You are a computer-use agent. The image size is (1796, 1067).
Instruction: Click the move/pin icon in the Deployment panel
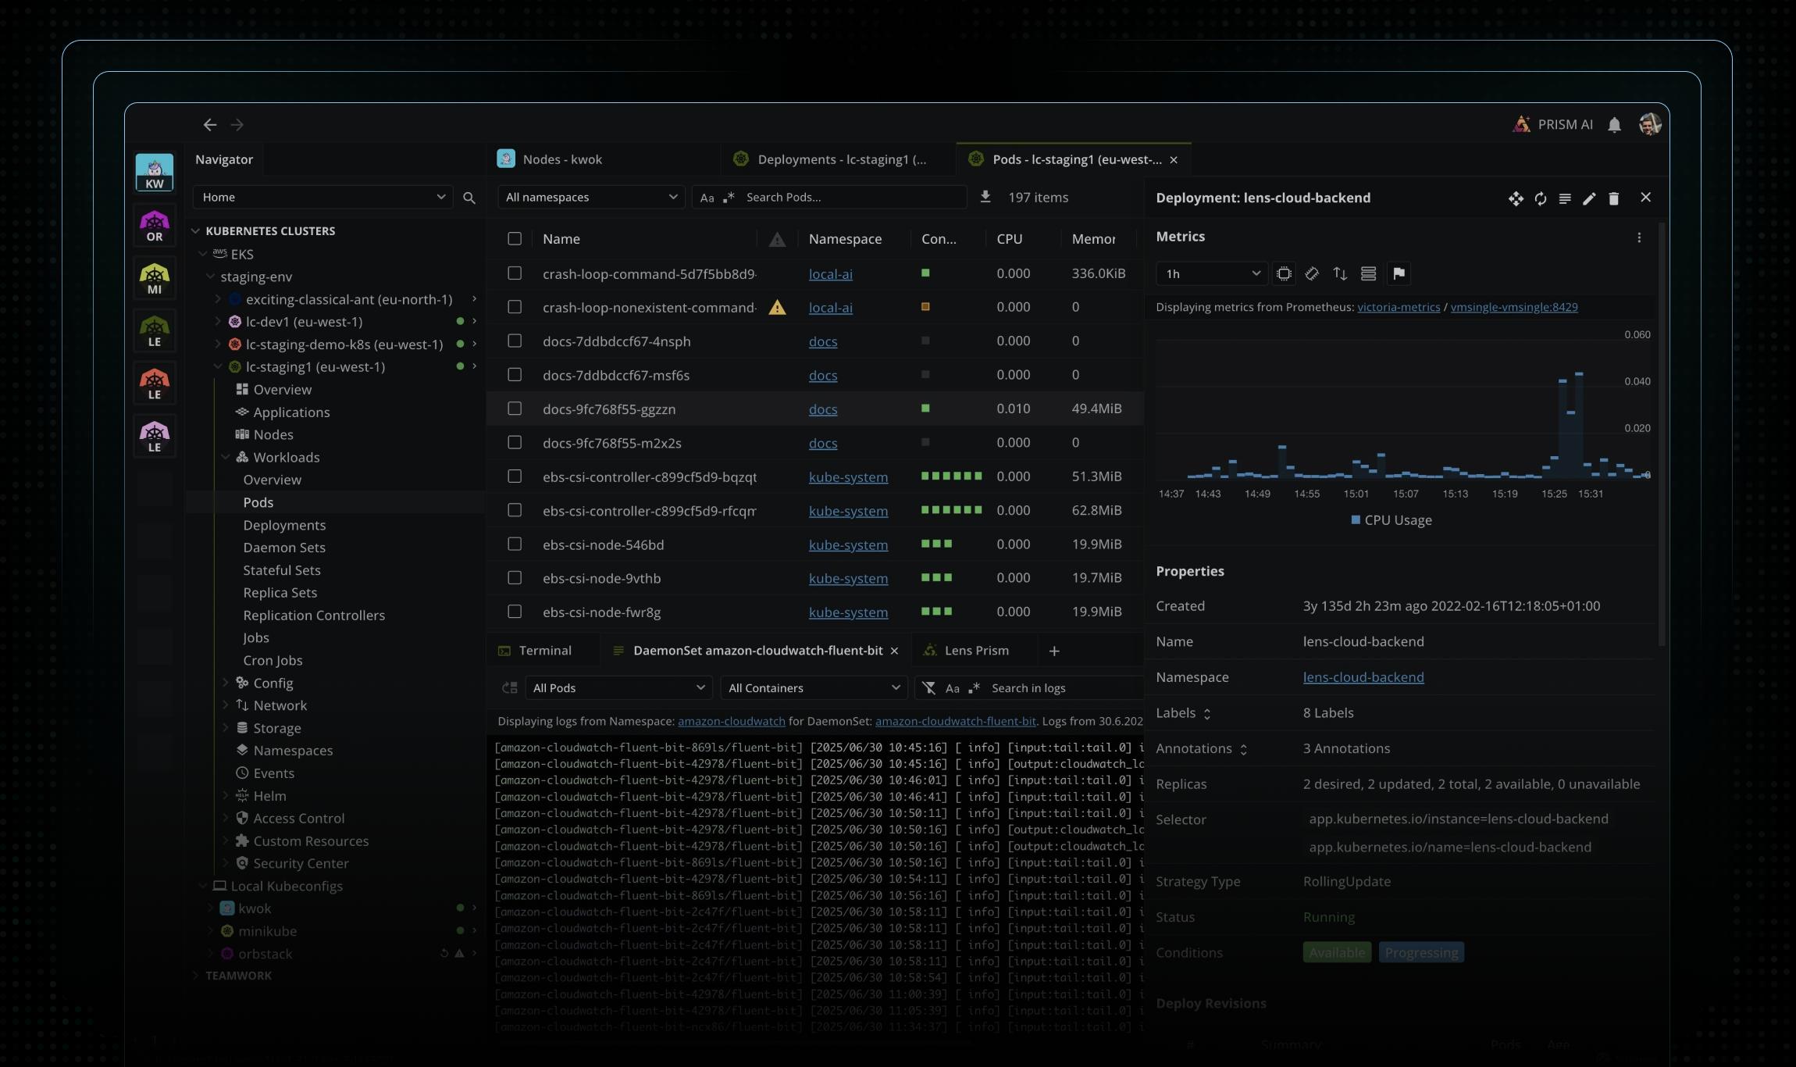coord(1516,198)
